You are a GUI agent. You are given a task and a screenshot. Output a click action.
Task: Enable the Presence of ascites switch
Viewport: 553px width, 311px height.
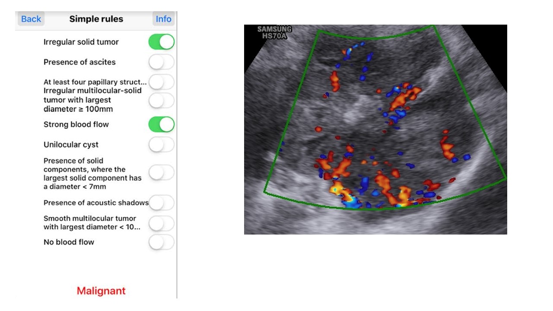click(x=161, y=62)
